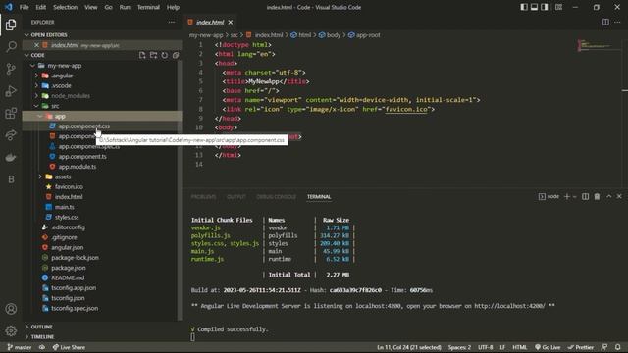Open package.json file
The width and height of the screenshot is (628, 353).
102,268
